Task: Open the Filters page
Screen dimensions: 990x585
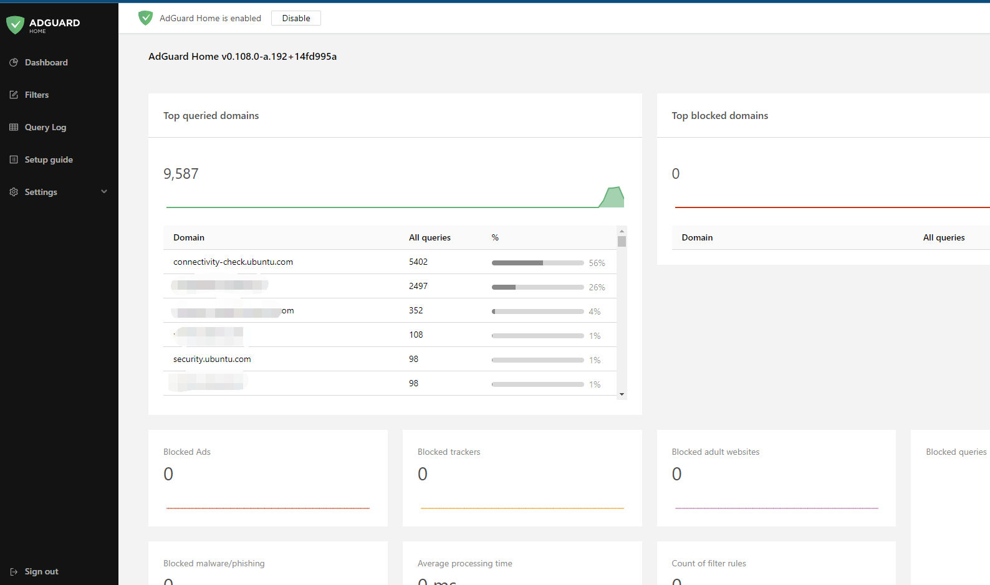Action: [x=37, y=95]
